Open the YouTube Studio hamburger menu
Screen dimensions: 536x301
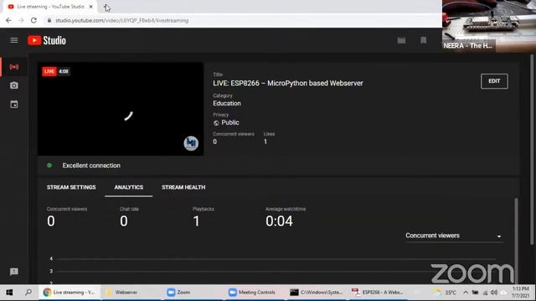coord(14,40)
